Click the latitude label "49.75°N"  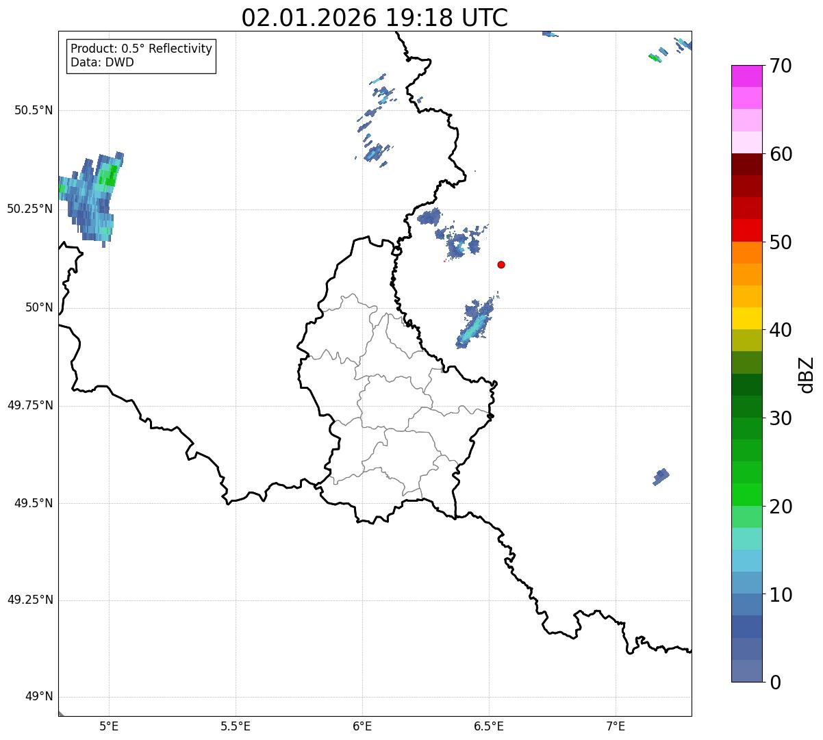coord(29,405)
